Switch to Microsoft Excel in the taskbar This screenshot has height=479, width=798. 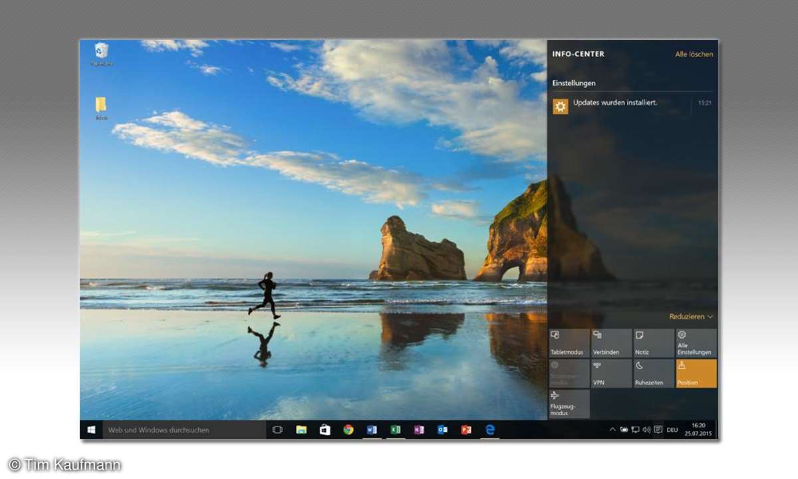(x=395, y=430)
